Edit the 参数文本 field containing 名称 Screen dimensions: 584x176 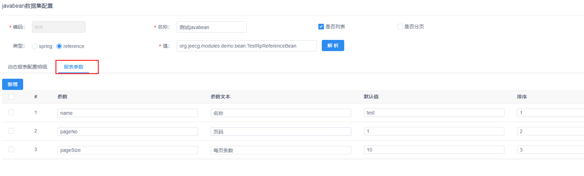pos(281,113)
